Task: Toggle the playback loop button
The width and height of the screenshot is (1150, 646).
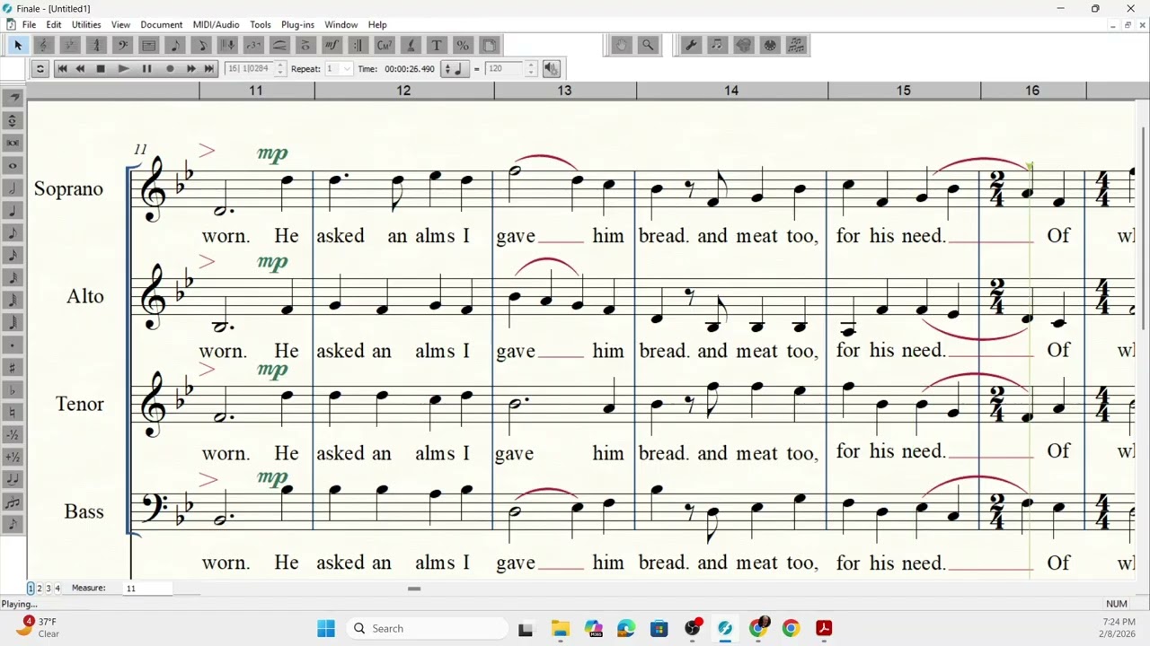Action: [40, 68]
